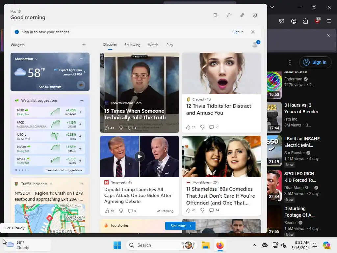The image size is (337, 253).
Task: Open 3 Hours vs. 3 Years Blender video
Action: (x=301, y=108)
